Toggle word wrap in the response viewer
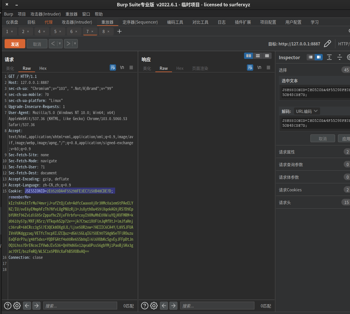 250,68
